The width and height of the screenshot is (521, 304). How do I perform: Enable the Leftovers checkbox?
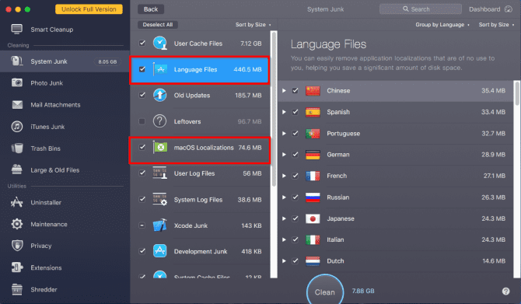tap(142, 121)
